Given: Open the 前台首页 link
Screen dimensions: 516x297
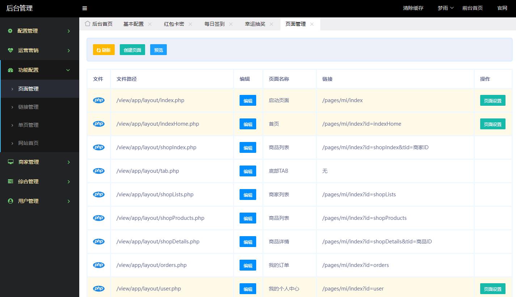Looking at the screenshot, I should 473,8.
